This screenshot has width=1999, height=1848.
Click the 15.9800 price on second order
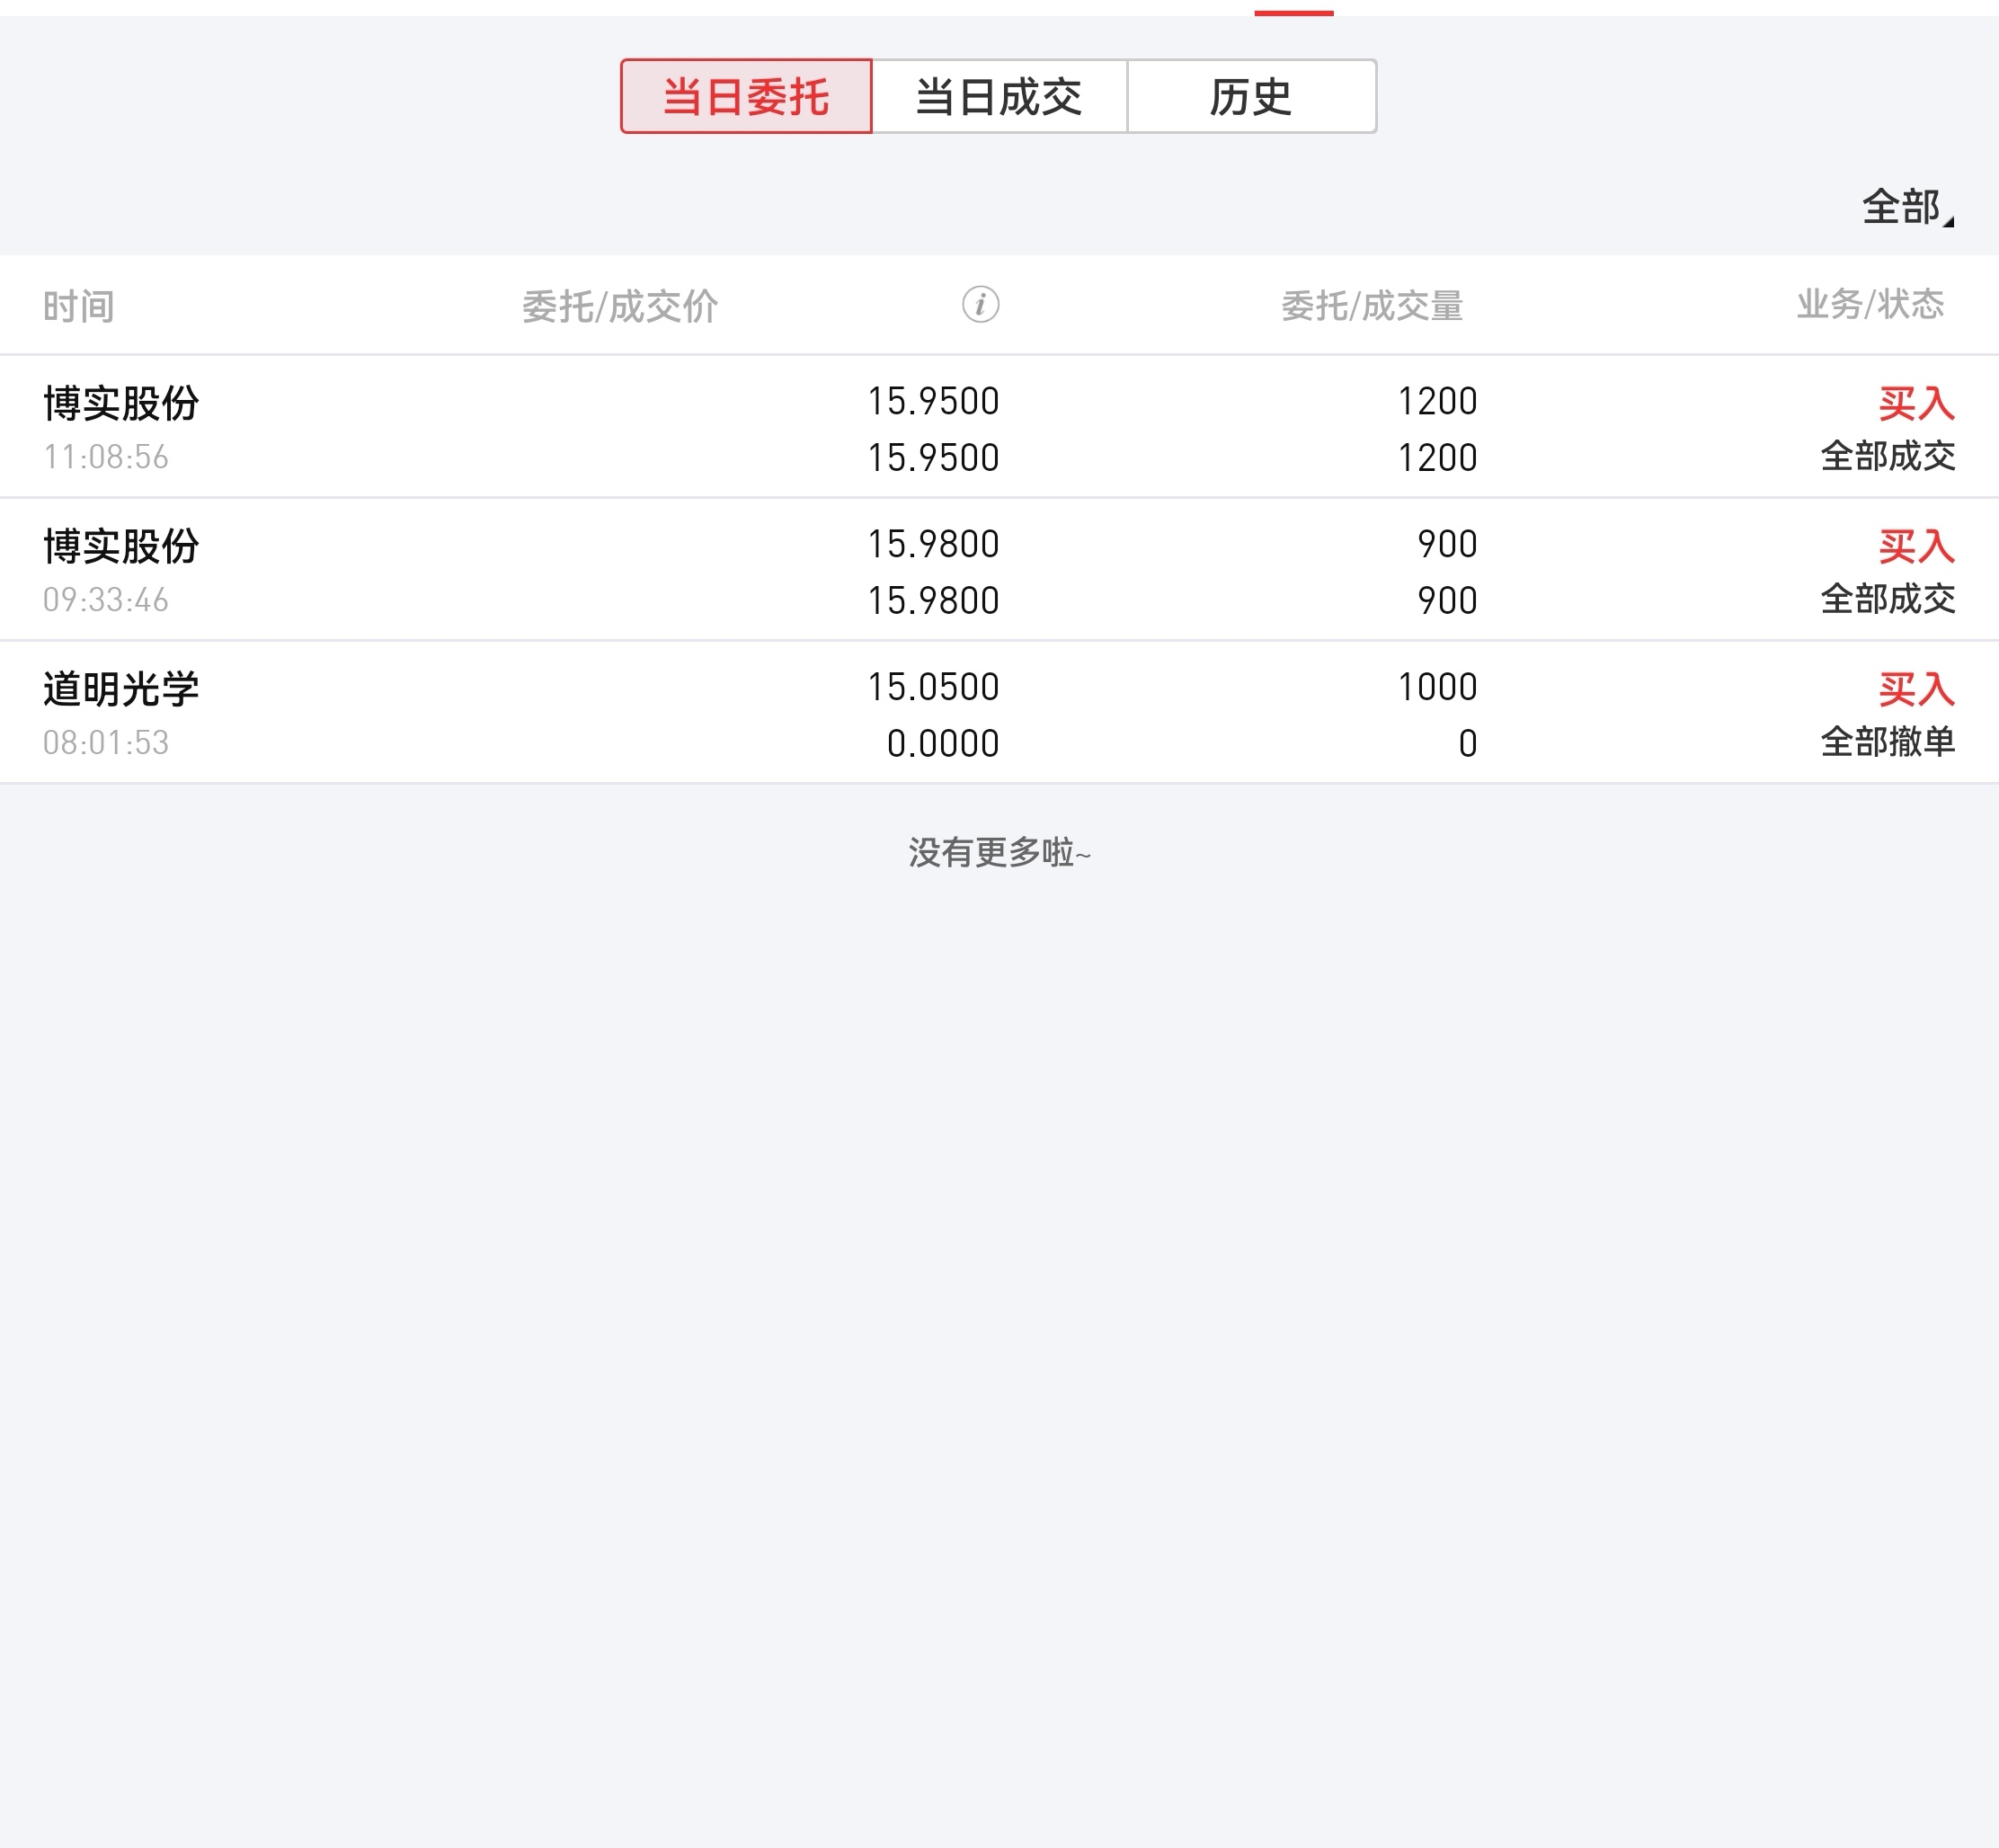click(932, 544)
